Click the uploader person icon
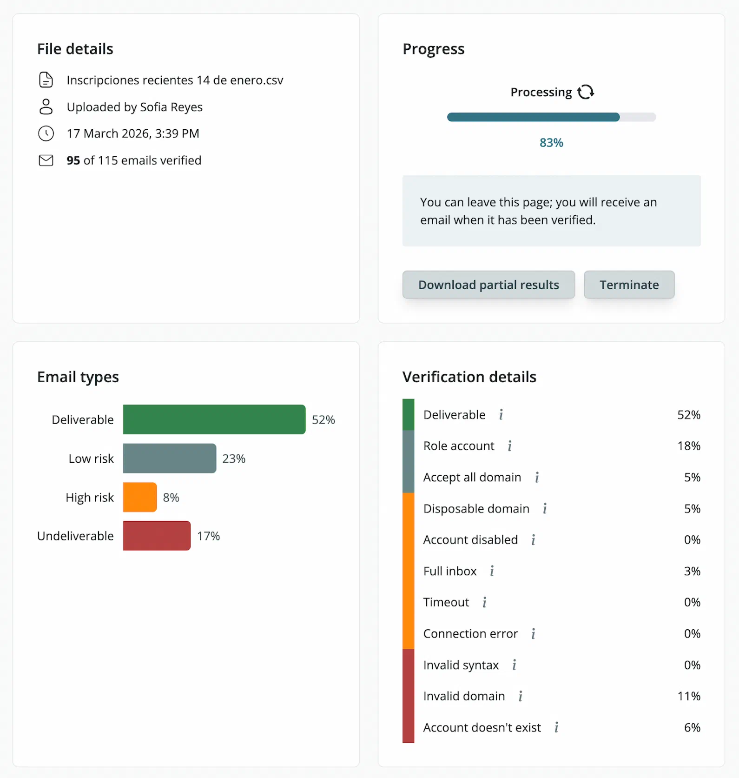Image resolution: width=739 pixels, height=778 pixels. tap(46, 106)
